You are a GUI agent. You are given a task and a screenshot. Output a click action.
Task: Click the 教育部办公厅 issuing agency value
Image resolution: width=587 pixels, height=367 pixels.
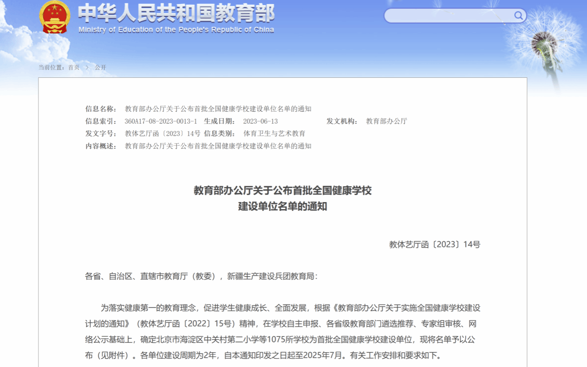click(x=386, y=121)
